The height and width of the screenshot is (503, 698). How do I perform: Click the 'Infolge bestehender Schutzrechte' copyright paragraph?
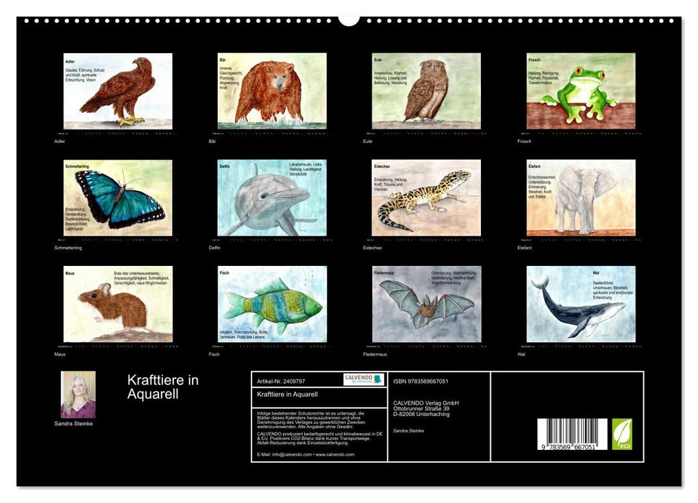311,420
